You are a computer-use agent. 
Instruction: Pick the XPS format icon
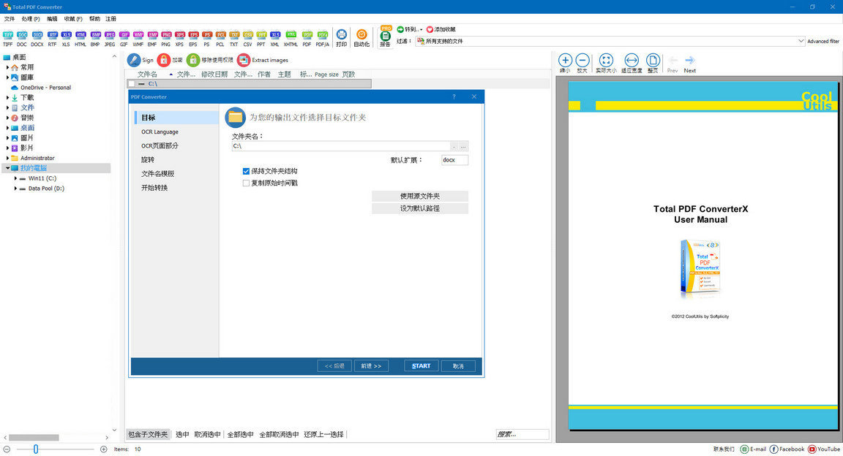[x=179, y=37]
